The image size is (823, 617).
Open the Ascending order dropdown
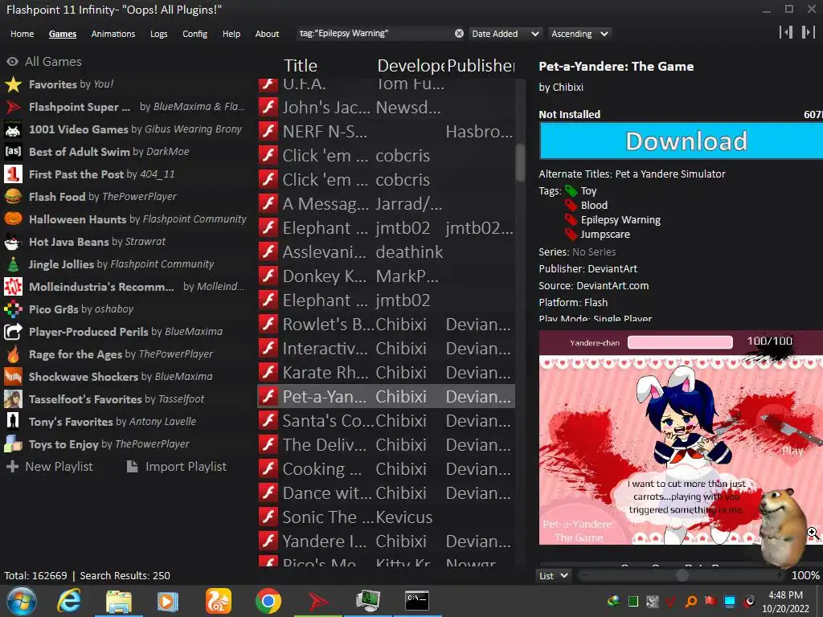(x=579, y=34)
